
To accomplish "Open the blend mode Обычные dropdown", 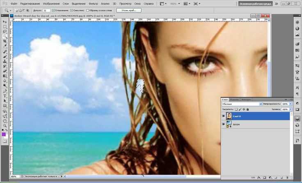I will [242, 104].
